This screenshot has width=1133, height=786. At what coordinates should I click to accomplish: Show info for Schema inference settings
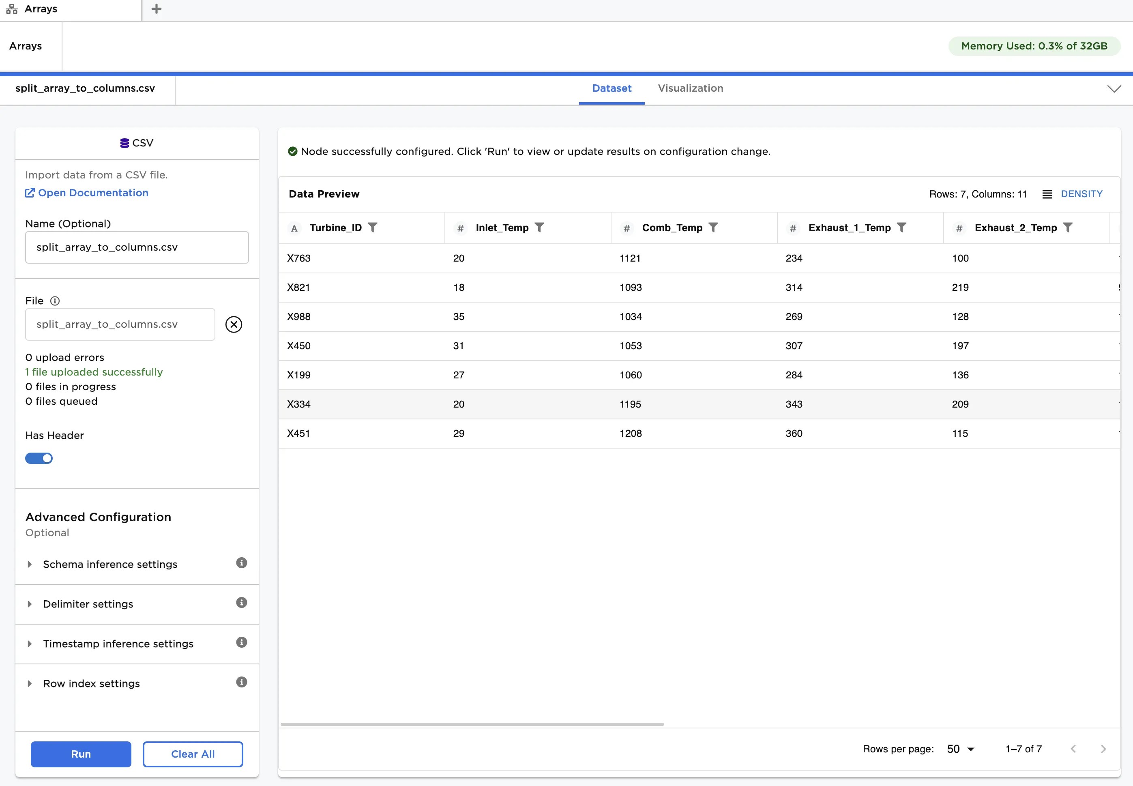coord(241,563)
